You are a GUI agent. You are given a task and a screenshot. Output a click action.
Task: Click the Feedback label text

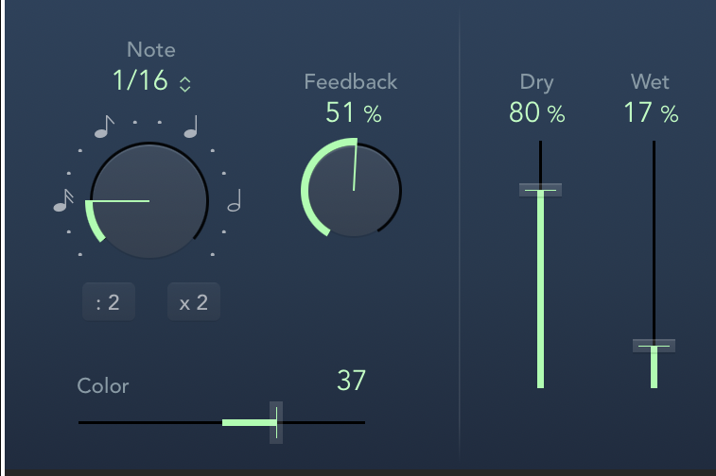pos(351,81)
